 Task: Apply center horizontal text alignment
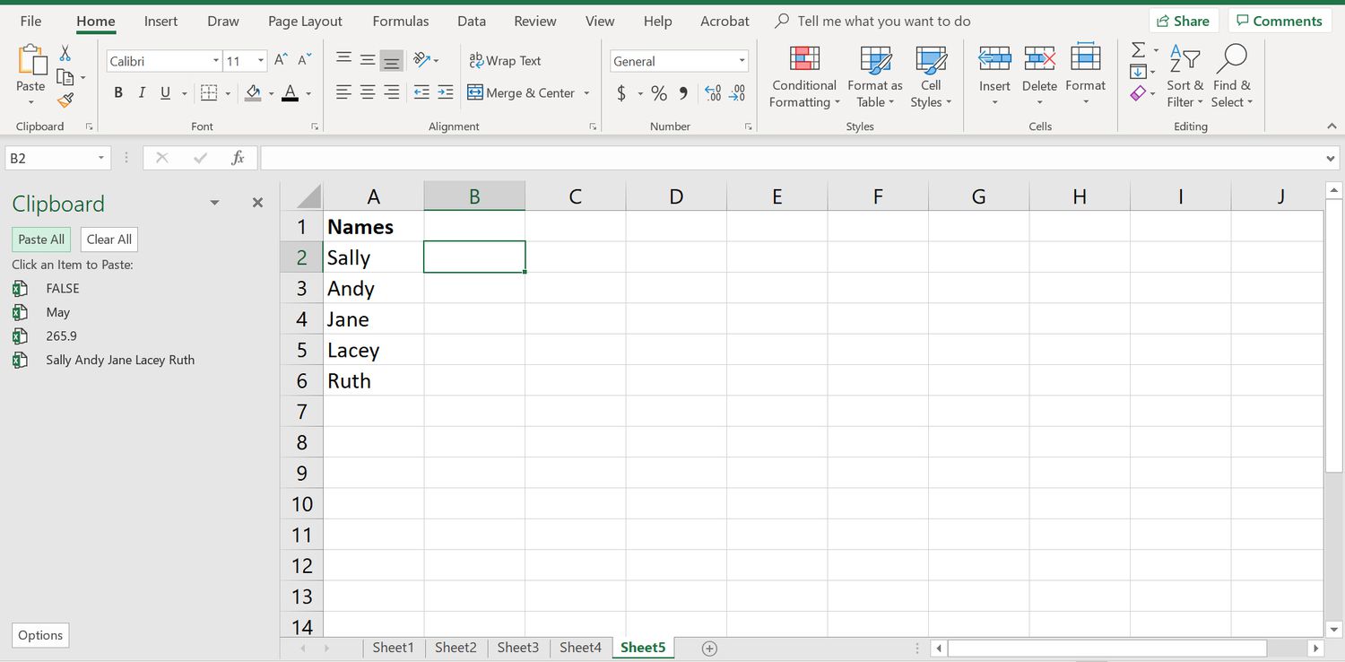[x=368, y=92]
